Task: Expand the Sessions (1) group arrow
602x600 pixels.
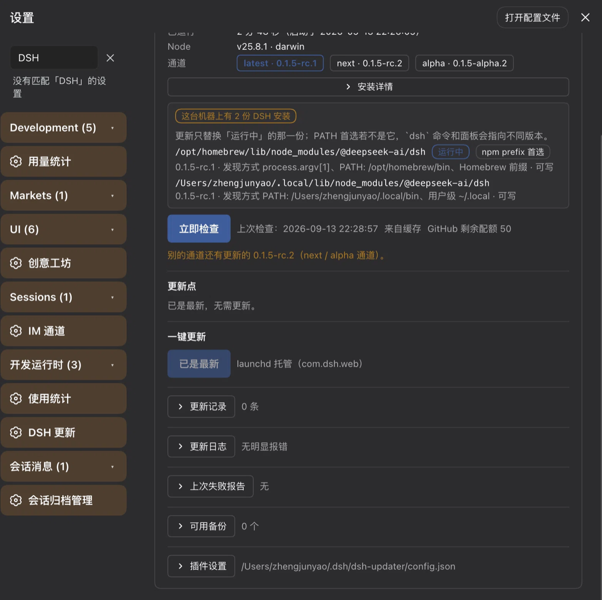Action: click(x=112, y=297)
